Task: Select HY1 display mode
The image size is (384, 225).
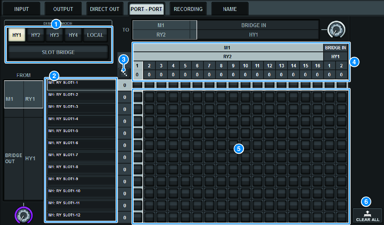Action: (17, 35)
